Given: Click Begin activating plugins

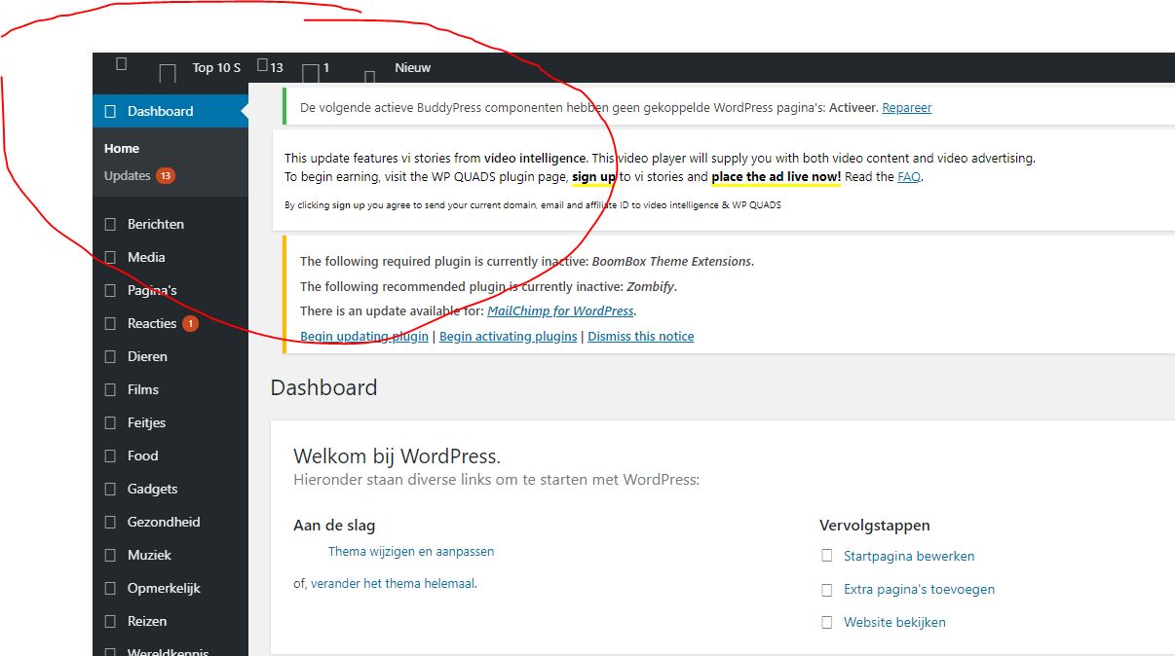Looking at the screenshot, I should [x=509, y=337].
